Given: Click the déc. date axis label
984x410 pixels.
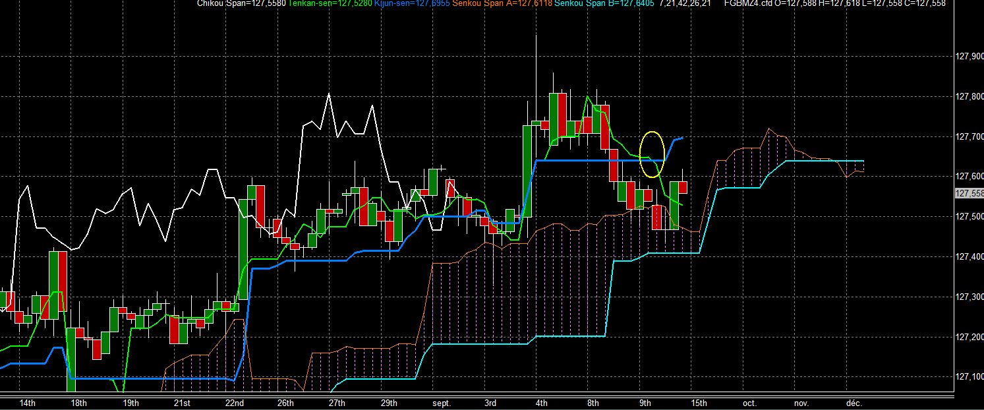Looking at the screenshot, I should tap(854, 403).
